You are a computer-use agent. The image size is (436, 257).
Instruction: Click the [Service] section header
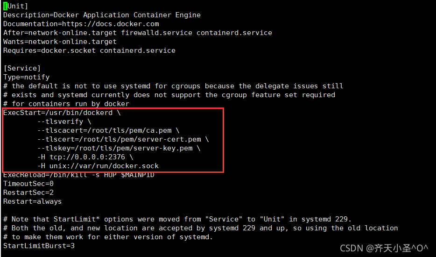coord(22,68)
